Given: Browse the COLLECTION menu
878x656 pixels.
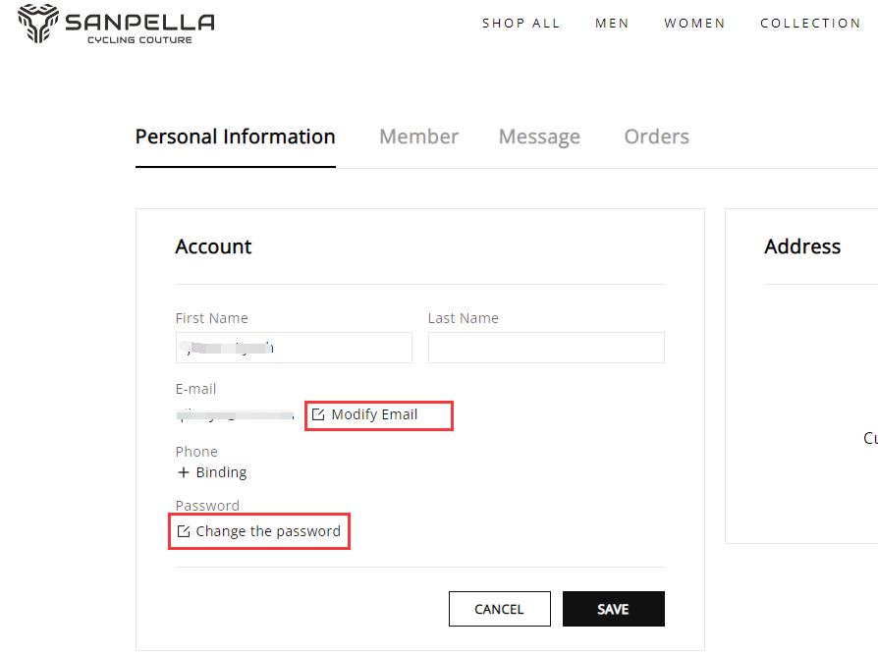Looking at the screenshot, I should click(x=810, y=24).
